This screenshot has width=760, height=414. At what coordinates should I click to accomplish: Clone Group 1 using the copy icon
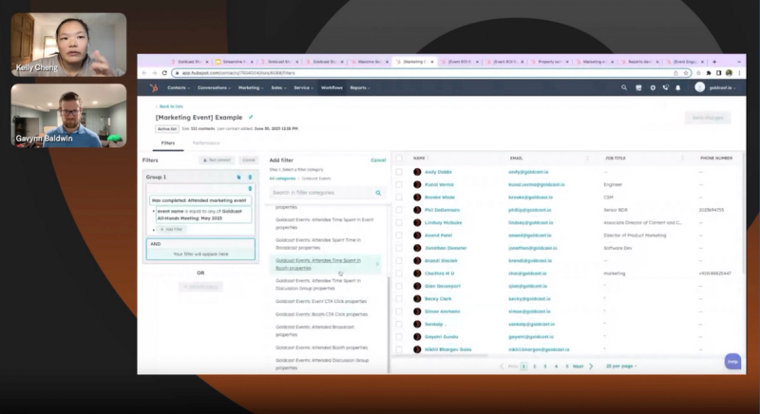238,177
